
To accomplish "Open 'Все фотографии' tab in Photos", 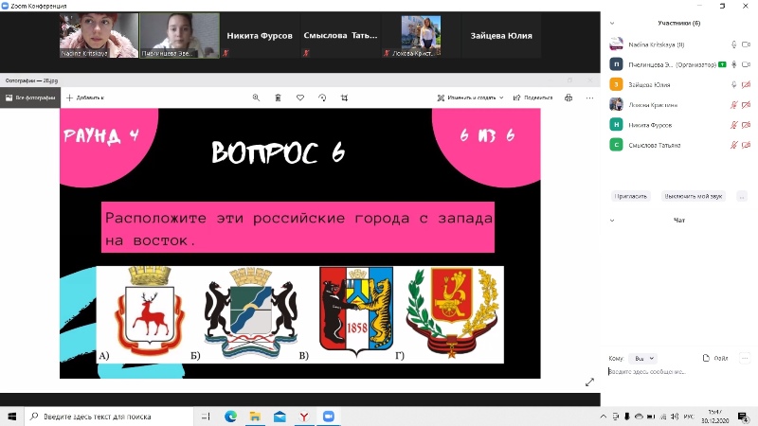I will point(30,98).
